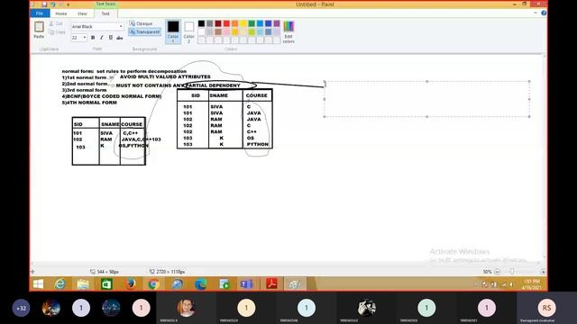Click the Paste clipboard icon
Image resolution: width=577 pixels, height=324 pixels.
(39, 27)
